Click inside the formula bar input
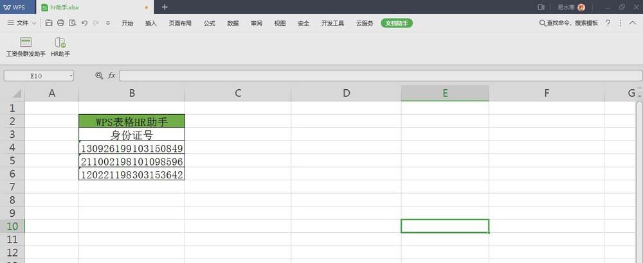 point(379,76)
